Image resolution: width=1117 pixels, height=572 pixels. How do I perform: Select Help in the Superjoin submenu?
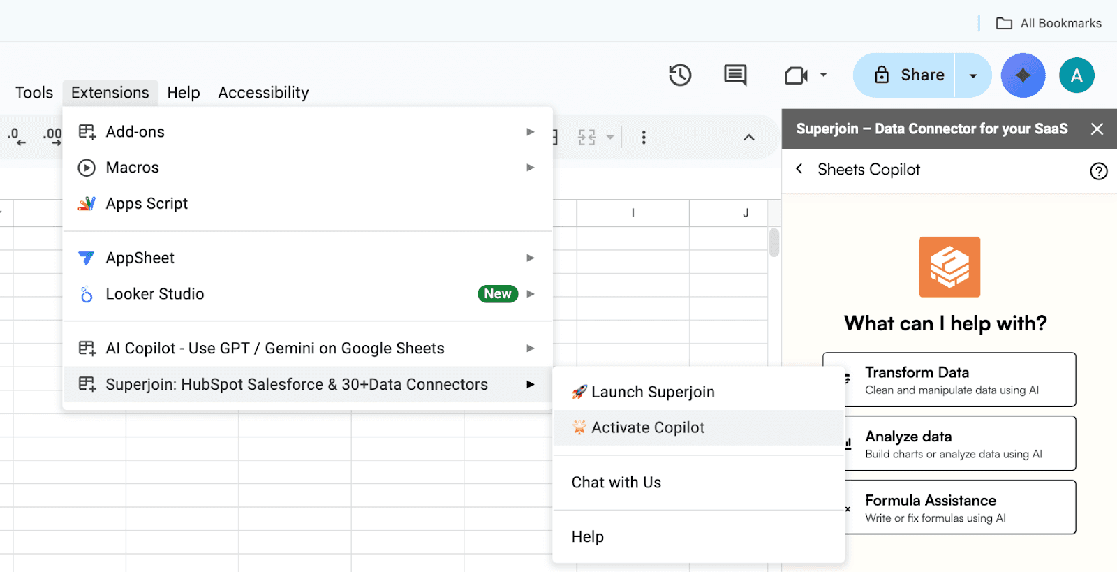[698, 537]
